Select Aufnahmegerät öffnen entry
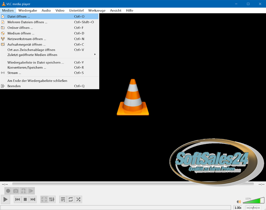Viewport: 266px width, 210px height. (x=49, y=44)
